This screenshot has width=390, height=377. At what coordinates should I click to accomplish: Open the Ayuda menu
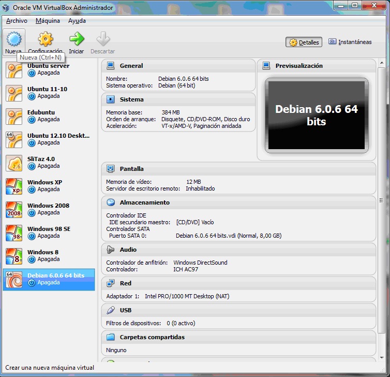77,21
